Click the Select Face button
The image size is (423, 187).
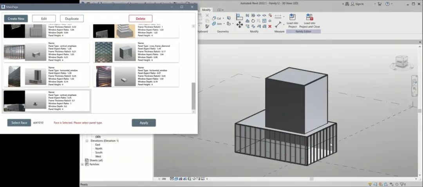[19, 123]
